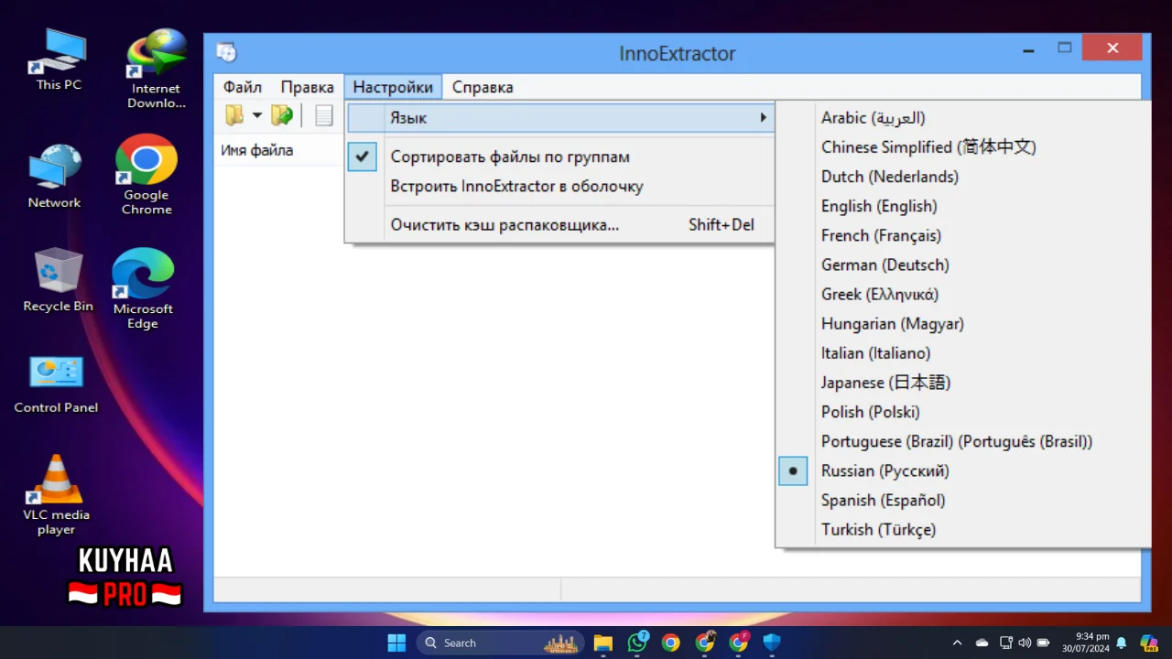Select VLC media player desktop shortcut
1172x659 pixels.
pos(56,495)
